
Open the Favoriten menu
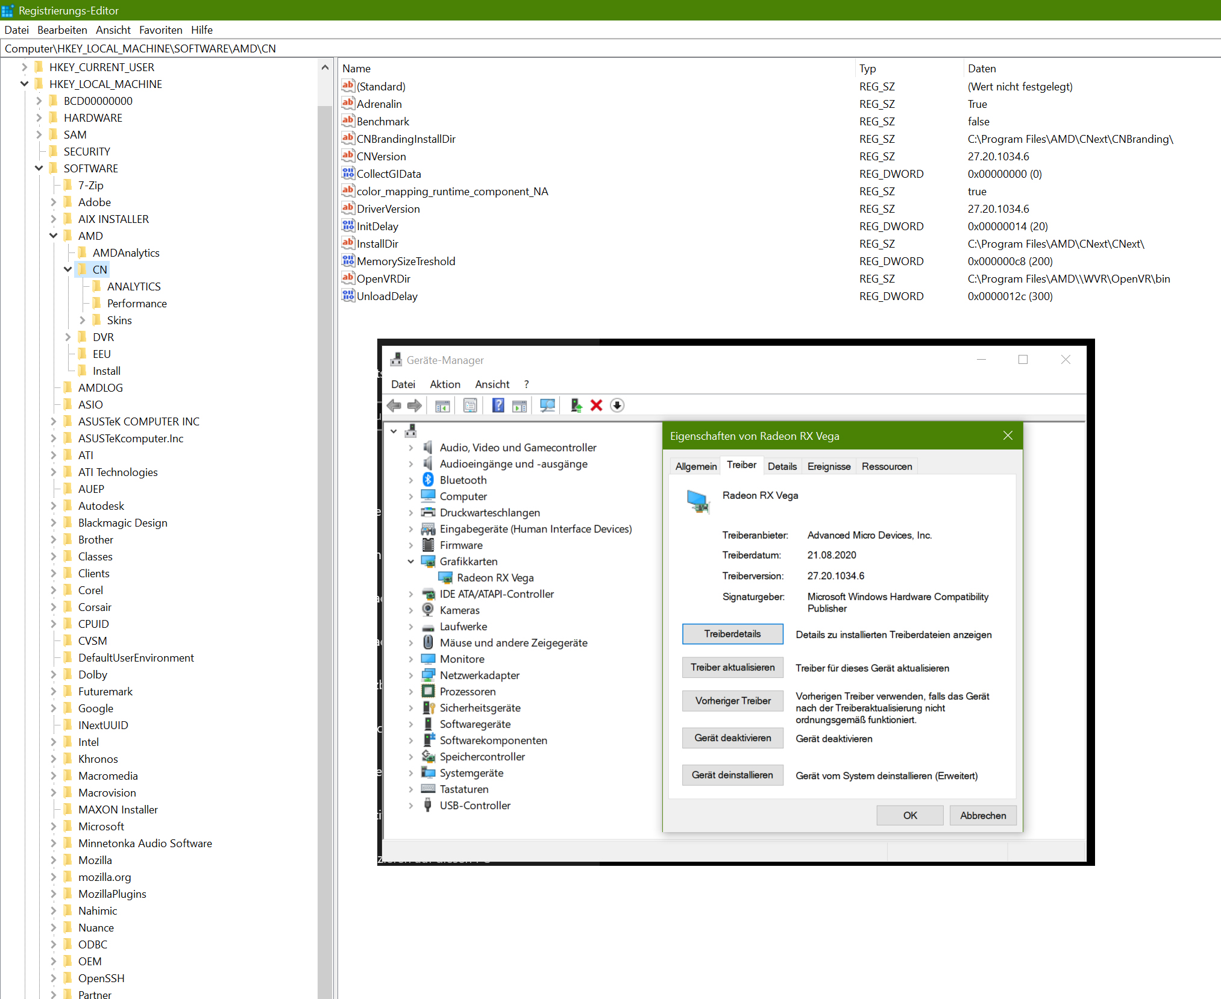[x=160, y=30]
